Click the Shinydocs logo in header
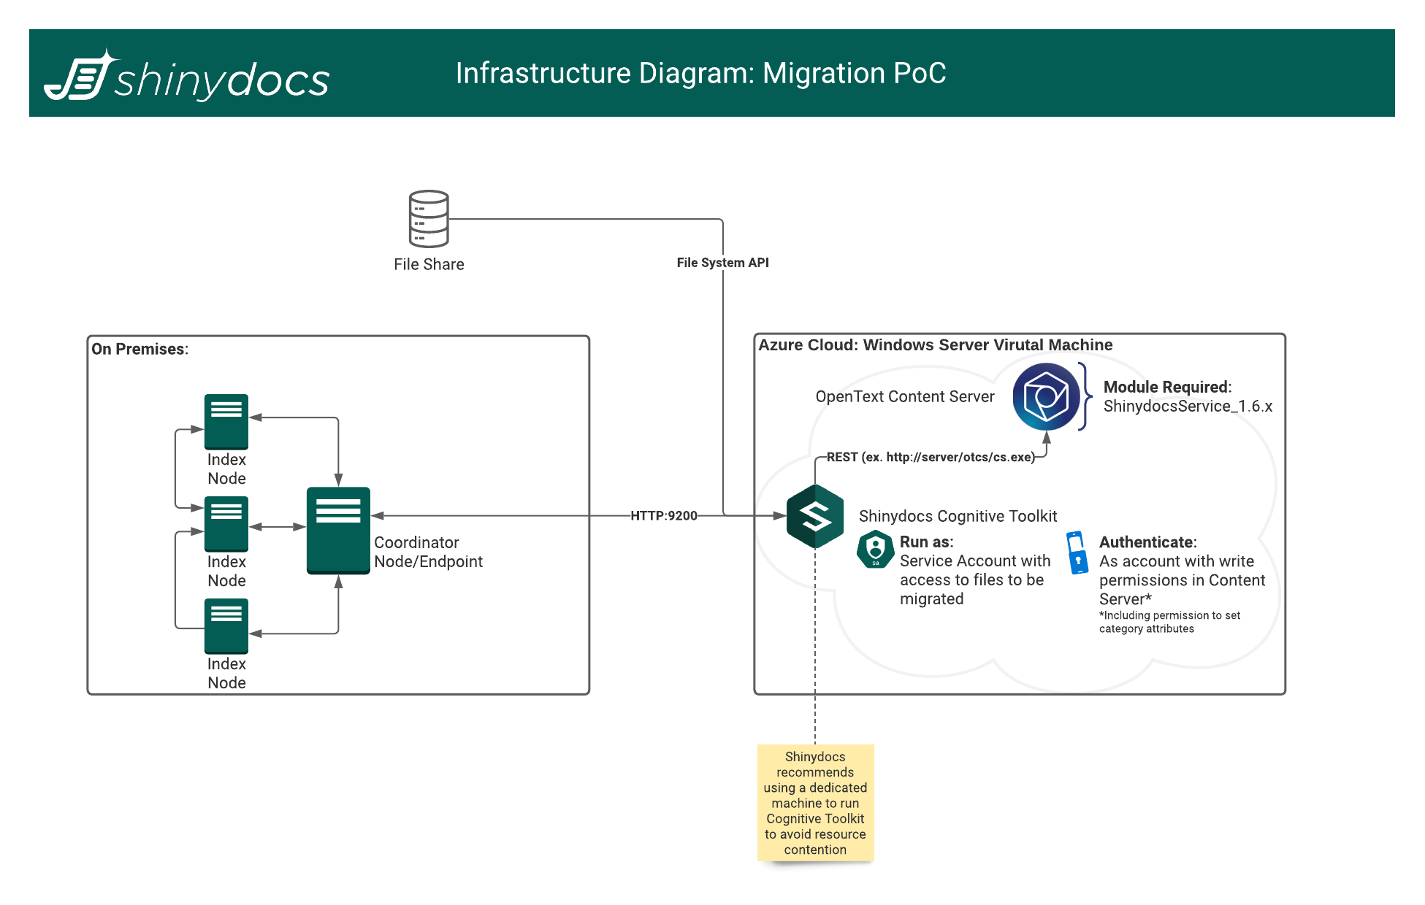The height and width of the screenshot is (905, 1425). [188, 76]
